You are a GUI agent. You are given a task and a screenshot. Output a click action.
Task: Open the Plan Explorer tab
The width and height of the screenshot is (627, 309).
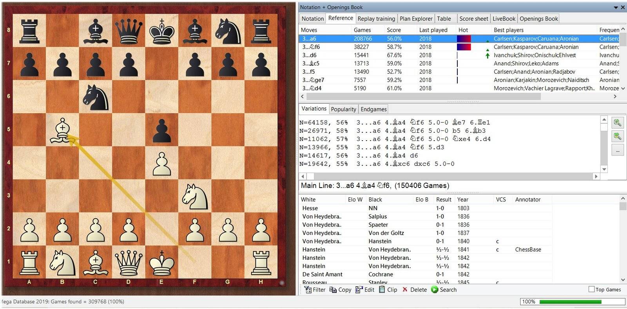point(416,18)
